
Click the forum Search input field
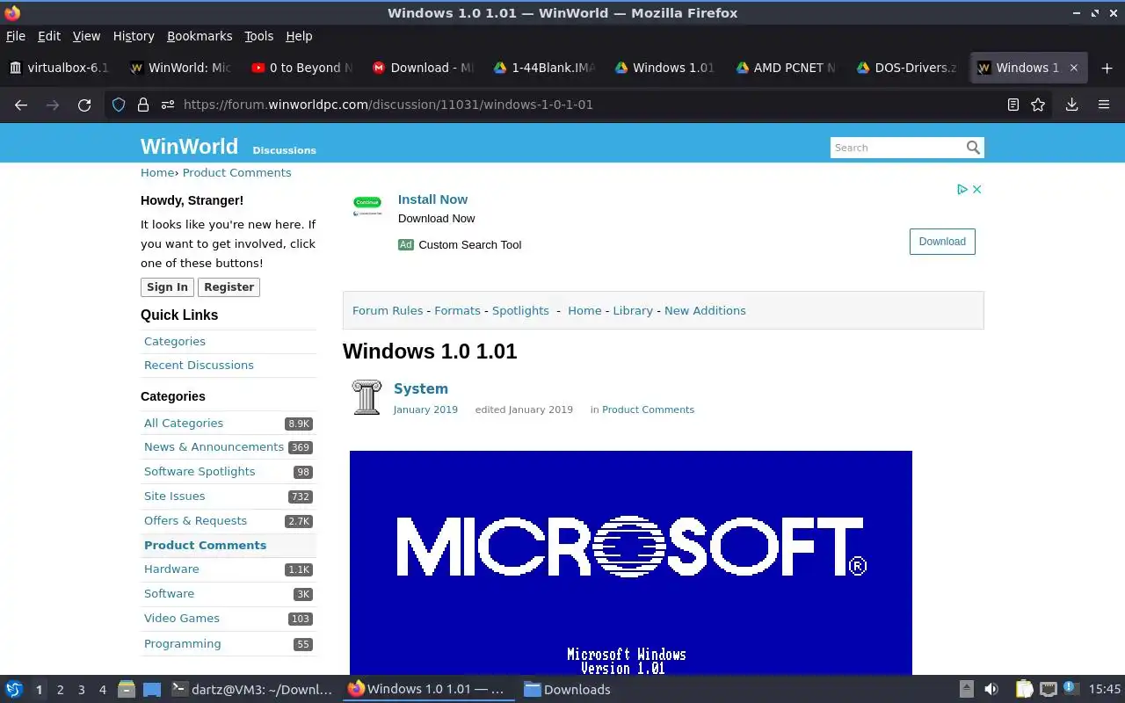click(x=896, y=148)
